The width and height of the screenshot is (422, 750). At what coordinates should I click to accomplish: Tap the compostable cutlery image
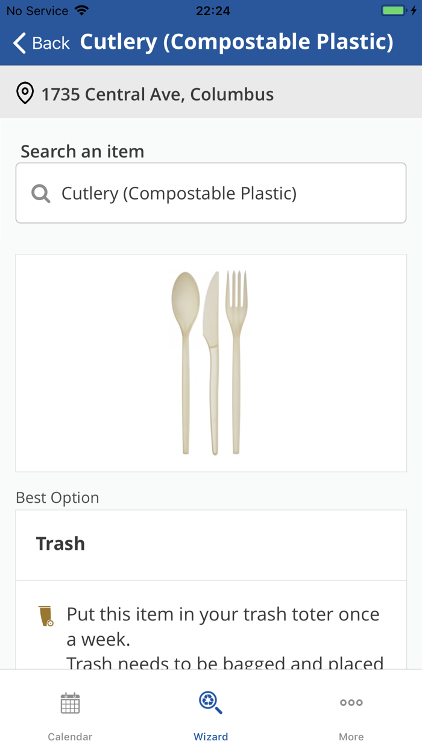coord(210,362)
